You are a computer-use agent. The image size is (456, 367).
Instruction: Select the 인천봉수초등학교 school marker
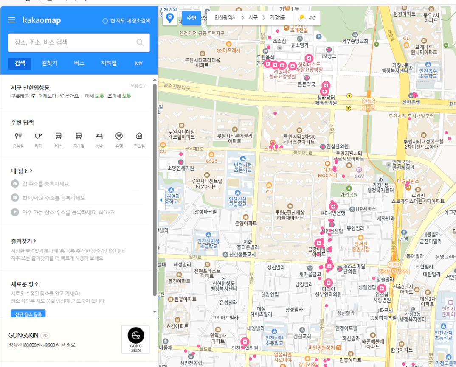click(x=428, y=64)
